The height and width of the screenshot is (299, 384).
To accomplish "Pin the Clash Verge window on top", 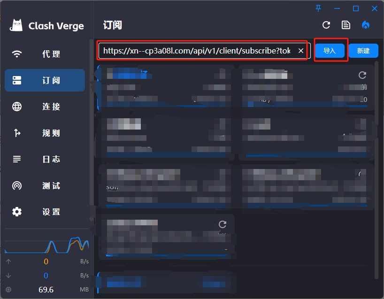I will 319,8.
